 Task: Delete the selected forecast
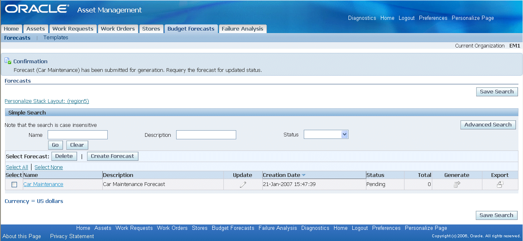64,156
